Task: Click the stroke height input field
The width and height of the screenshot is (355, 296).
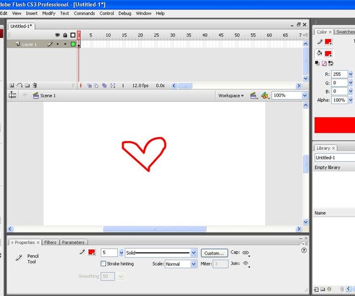Action: [x=109, y=253]
